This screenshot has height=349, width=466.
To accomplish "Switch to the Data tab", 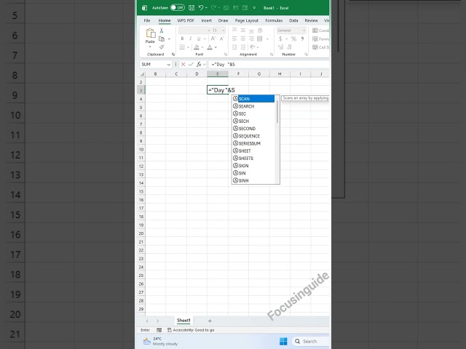I will [x=293, y=20].
